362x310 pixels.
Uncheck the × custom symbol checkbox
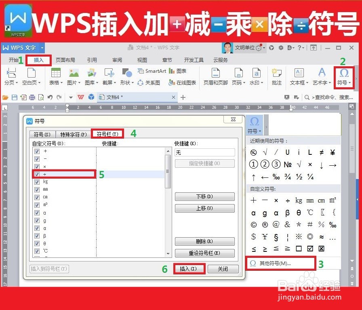coord(37,167)
